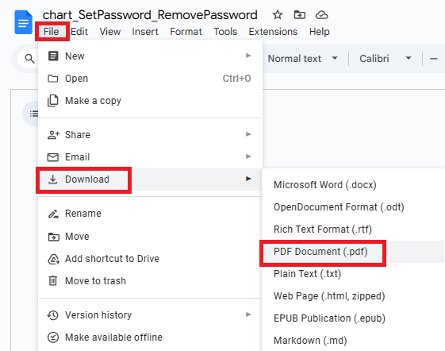
Task: Open the Normal text style dropdown
Action: click(303, 59)
